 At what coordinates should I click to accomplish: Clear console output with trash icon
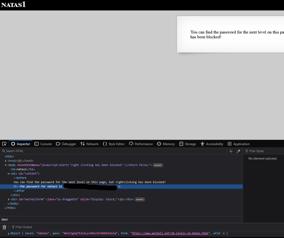[4, 227]
